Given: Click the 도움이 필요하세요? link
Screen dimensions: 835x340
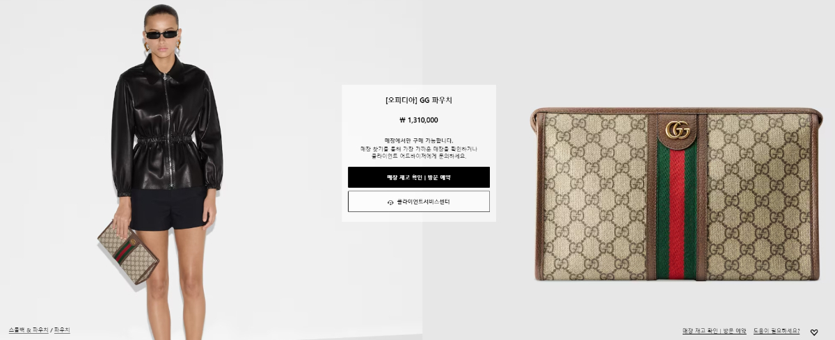Looking at the screenshot, I should (777, 331).
